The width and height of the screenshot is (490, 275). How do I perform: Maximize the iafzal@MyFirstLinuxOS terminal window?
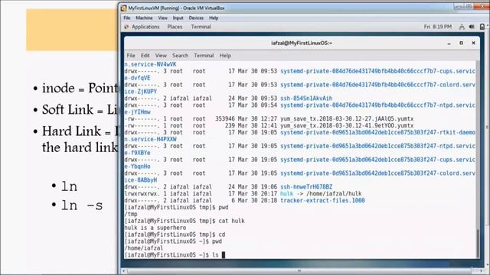[x=461, y=43]
